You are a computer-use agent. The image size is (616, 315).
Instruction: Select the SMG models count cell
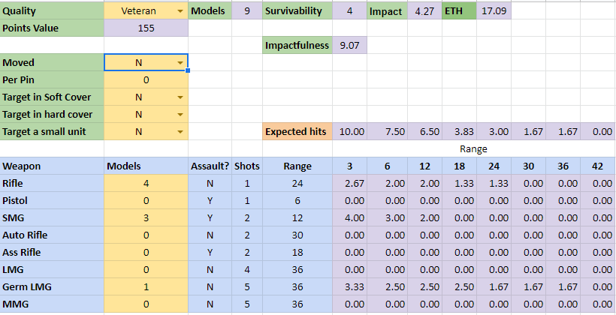[x=145, y=217]
